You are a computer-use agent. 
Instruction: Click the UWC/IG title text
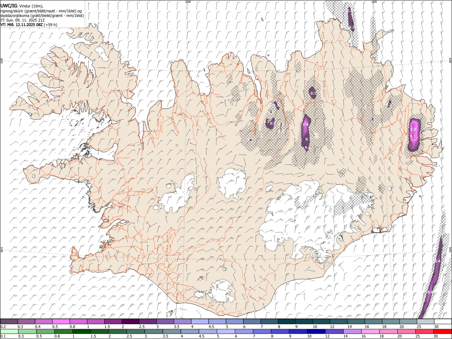pos(9,6)
